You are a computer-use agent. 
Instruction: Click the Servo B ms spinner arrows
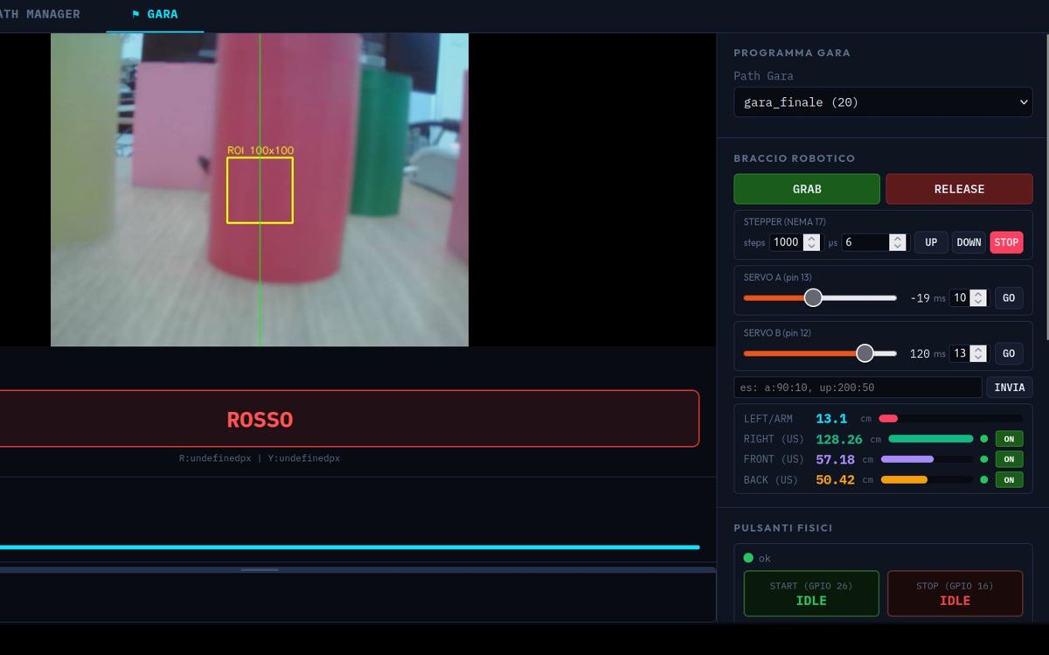(978, 353)
